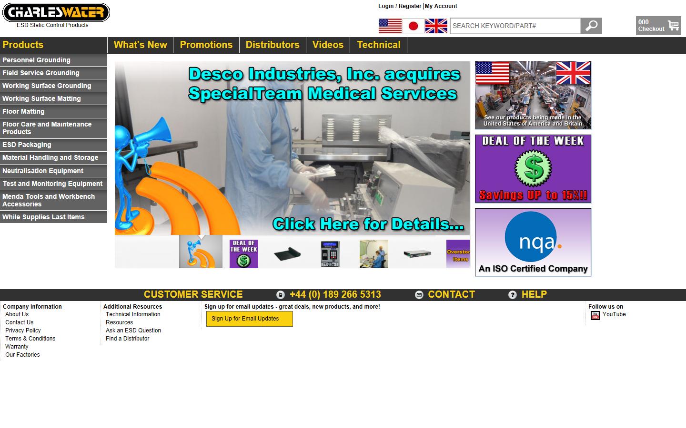The width and height of the screenshot is (686, 428).
Task: Click the magnifying glass search button
Action: 591,26
